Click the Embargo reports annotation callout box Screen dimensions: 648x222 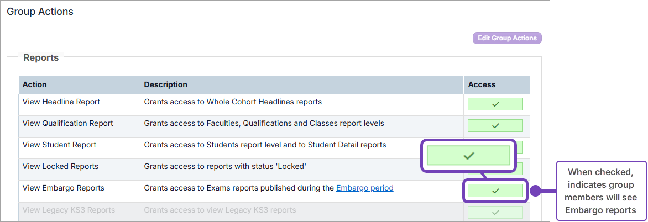click(x=601, y=191)
